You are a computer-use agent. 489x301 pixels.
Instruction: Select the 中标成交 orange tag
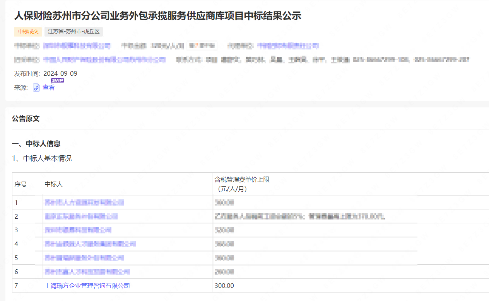[28, 32]
